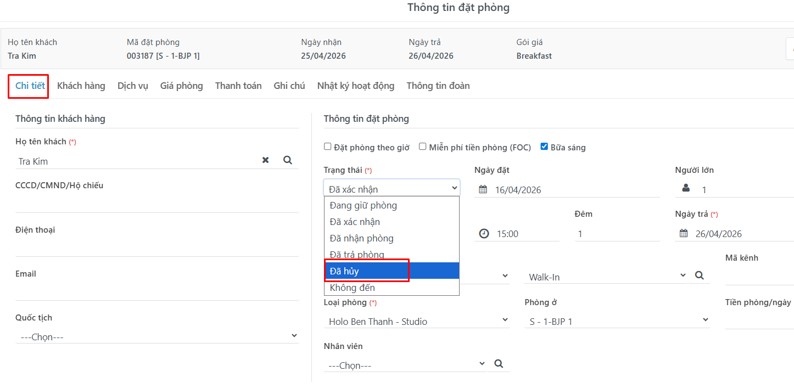The width and height of the screenshot is (794, 388).
Task: Click the person icon under Người lớn
Action: click(x=686, y=188)
